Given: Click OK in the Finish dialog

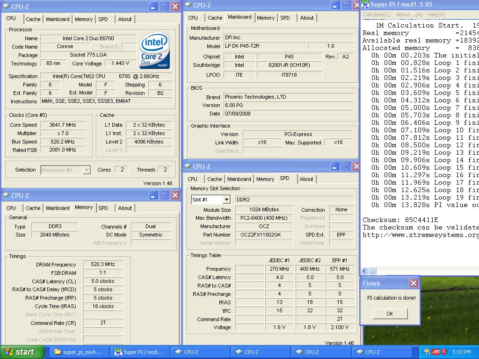Looking at the screenshot, I should click(x=390, y=314).
